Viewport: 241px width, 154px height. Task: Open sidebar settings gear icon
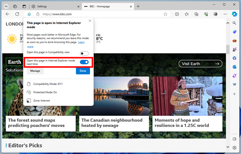pos(234,148)
